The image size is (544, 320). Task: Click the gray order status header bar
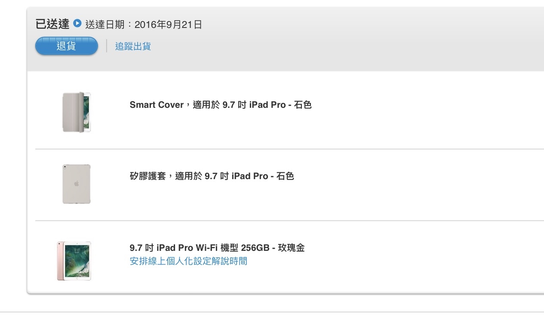pos(286,39)
